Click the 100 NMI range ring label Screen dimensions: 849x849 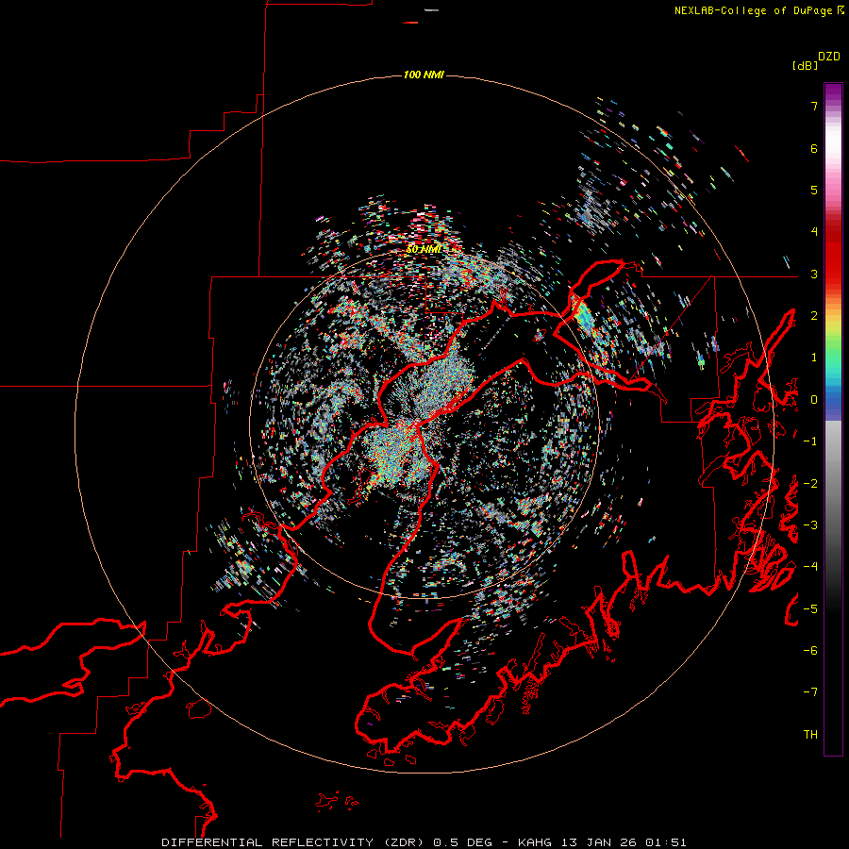[424, 75]
